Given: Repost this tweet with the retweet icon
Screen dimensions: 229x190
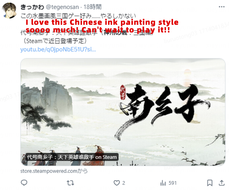Looking at the screenshot, I should 70,183.
